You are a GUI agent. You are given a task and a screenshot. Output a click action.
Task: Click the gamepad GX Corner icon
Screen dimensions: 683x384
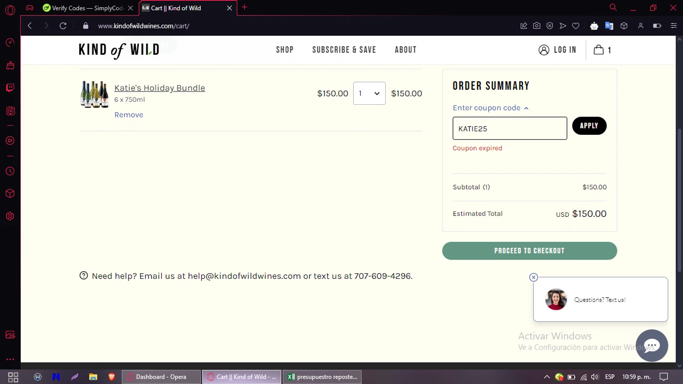pyautogui.click(x=30, y=8)
